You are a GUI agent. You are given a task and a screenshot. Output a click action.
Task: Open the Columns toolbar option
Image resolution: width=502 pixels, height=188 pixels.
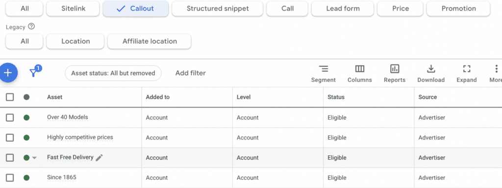359,74
